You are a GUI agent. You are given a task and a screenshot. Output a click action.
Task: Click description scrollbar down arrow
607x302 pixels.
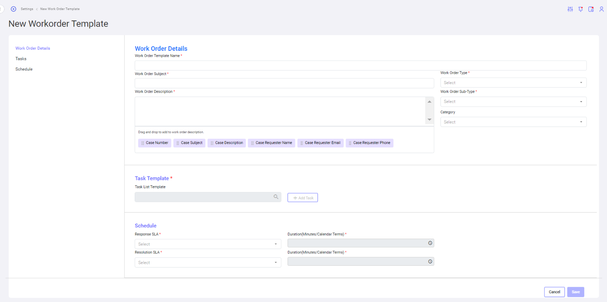pos(429,120)
